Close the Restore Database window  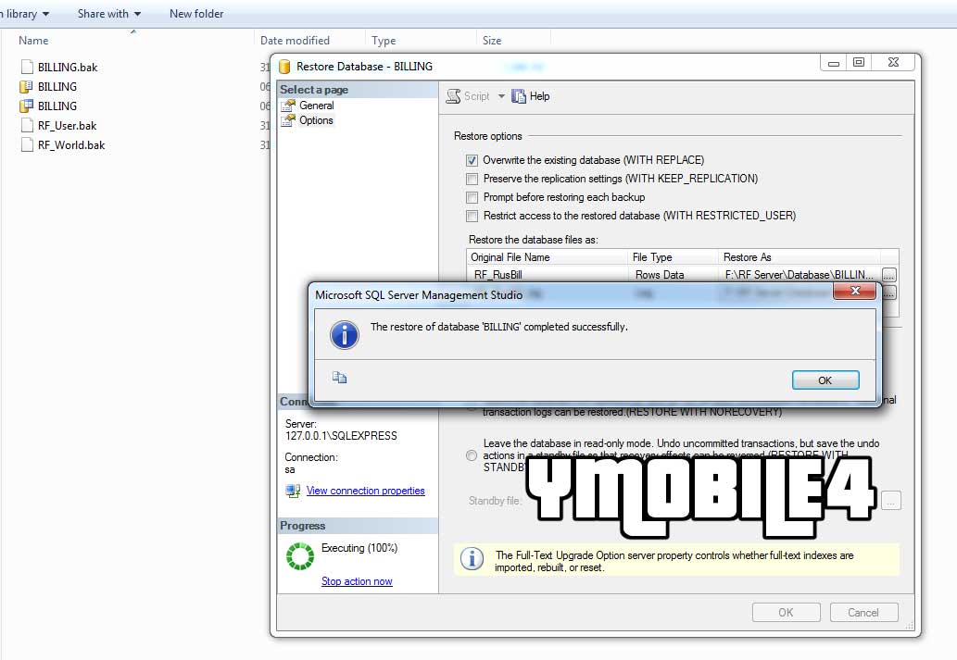893,62
